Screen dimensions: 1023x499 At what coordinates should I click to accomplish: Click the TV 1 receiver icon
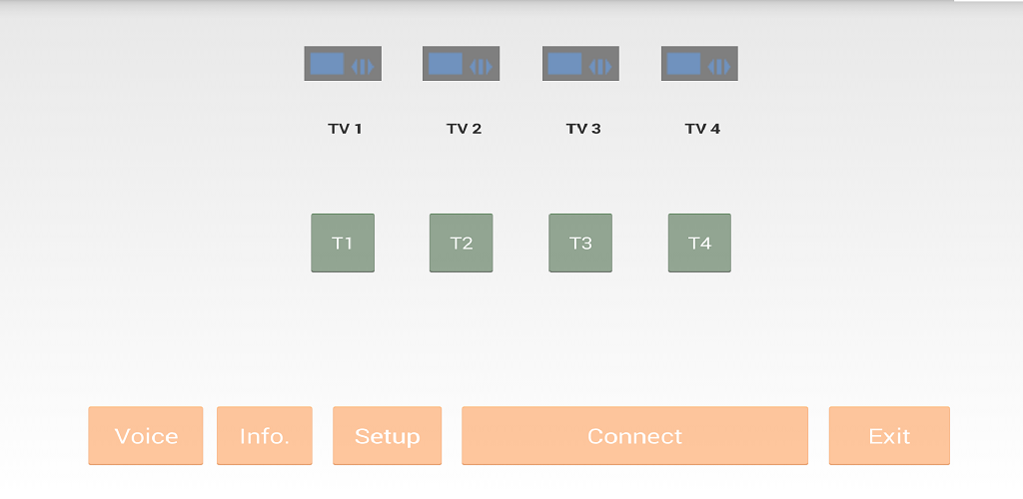[x=343, y=64]
